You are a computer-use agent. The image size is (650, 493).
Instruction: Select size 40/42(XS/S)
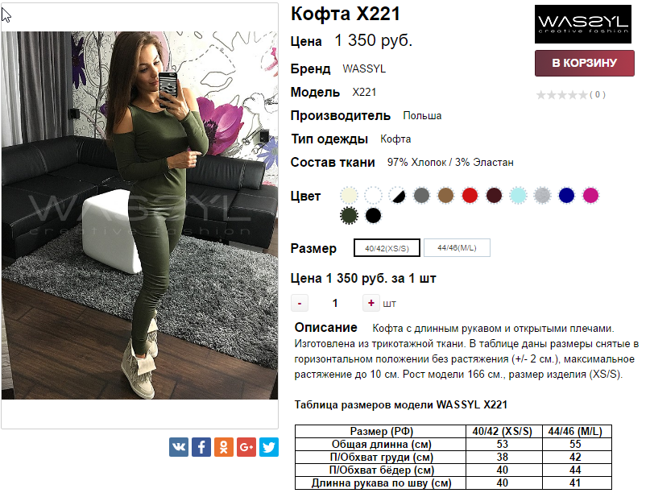(387, 248)
